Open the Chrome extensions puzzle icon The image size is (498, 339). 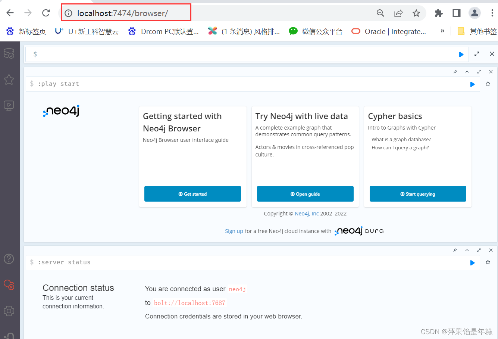pos(439,13)
